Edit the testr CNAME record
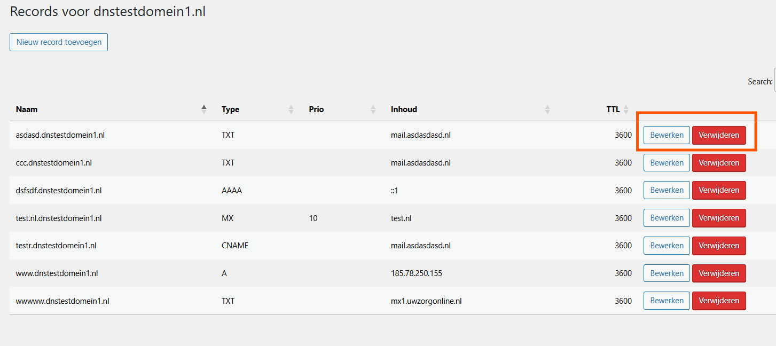 pos(667,246)
